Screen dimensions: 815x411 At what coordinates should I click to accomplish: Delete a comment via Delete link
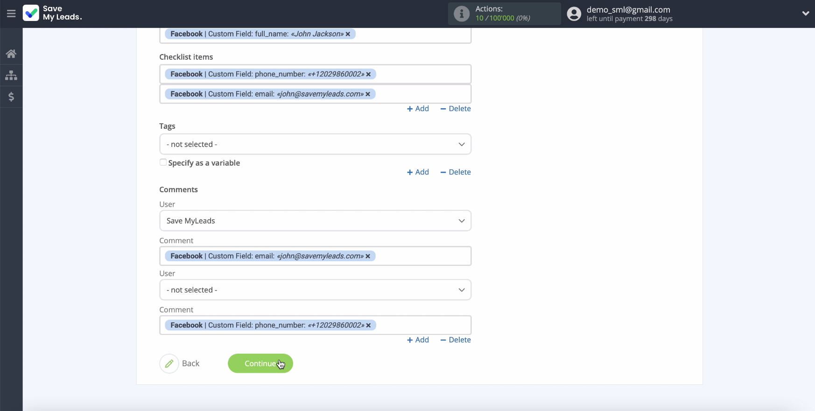point(455,340)
